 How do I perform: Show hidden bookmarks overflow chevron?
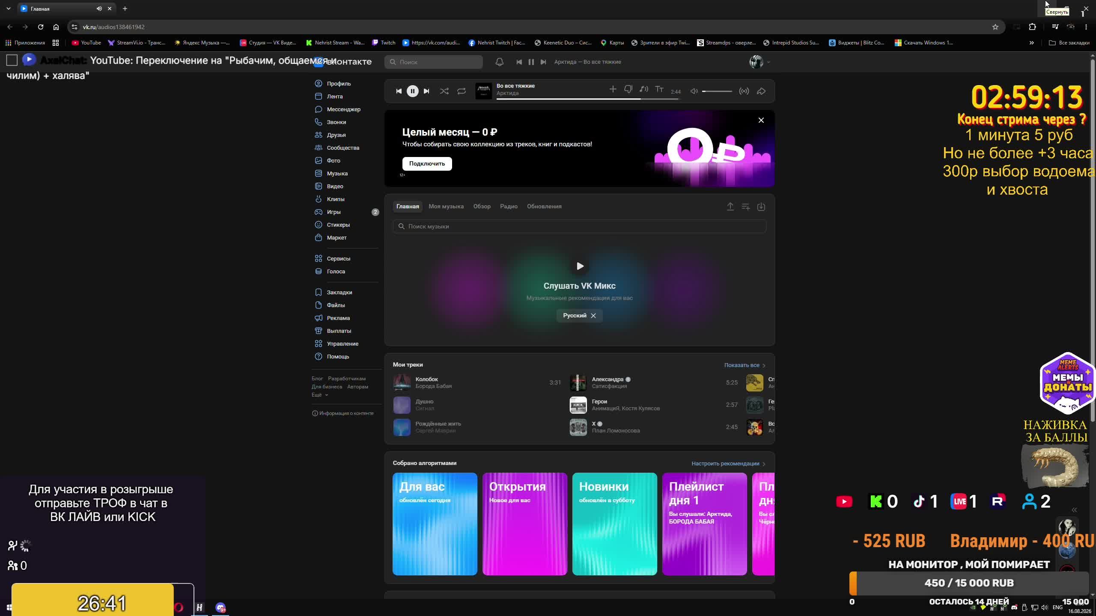tap(1031, 43)
